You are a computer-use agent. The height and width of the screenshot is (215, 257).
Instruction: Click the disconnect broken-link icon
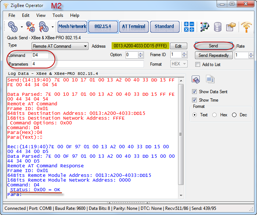point(30,27)
